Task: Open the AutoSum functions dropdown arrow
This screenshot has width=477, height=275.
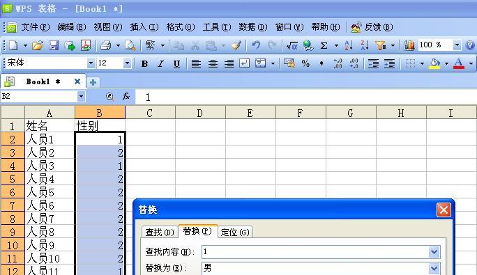Action: click(x=336, y=45)
